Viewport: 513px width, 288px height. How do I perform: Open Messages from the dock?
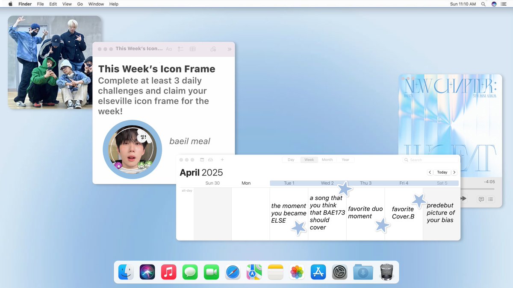[190, 272]
